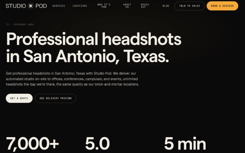This screenshot has width=245, height=153.
Task: Go to the About Us page
Action: point(127,6)
